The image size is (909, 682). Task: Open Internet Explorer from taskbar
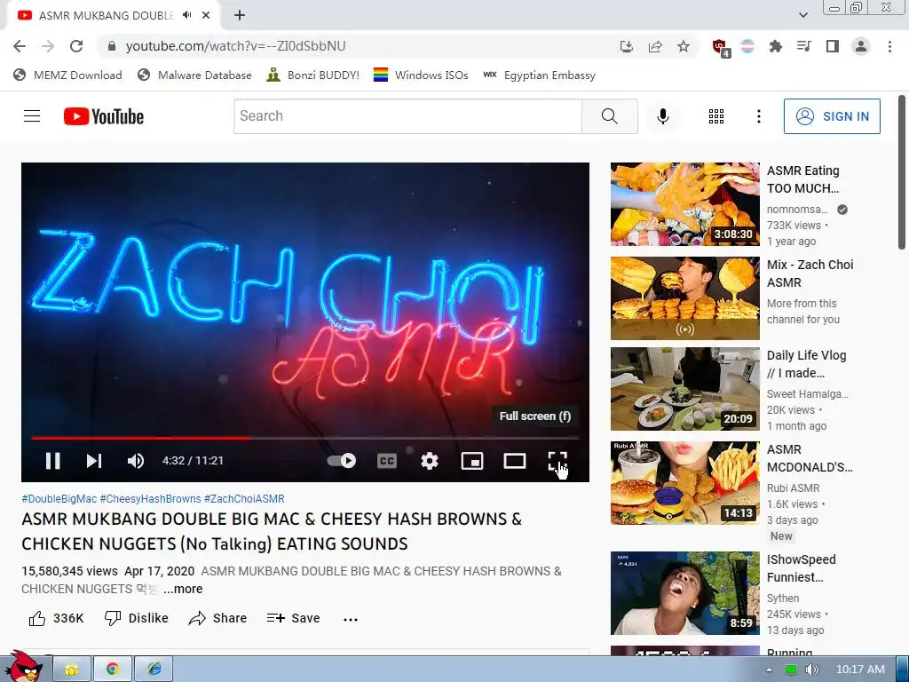click(x=154, y=669)
